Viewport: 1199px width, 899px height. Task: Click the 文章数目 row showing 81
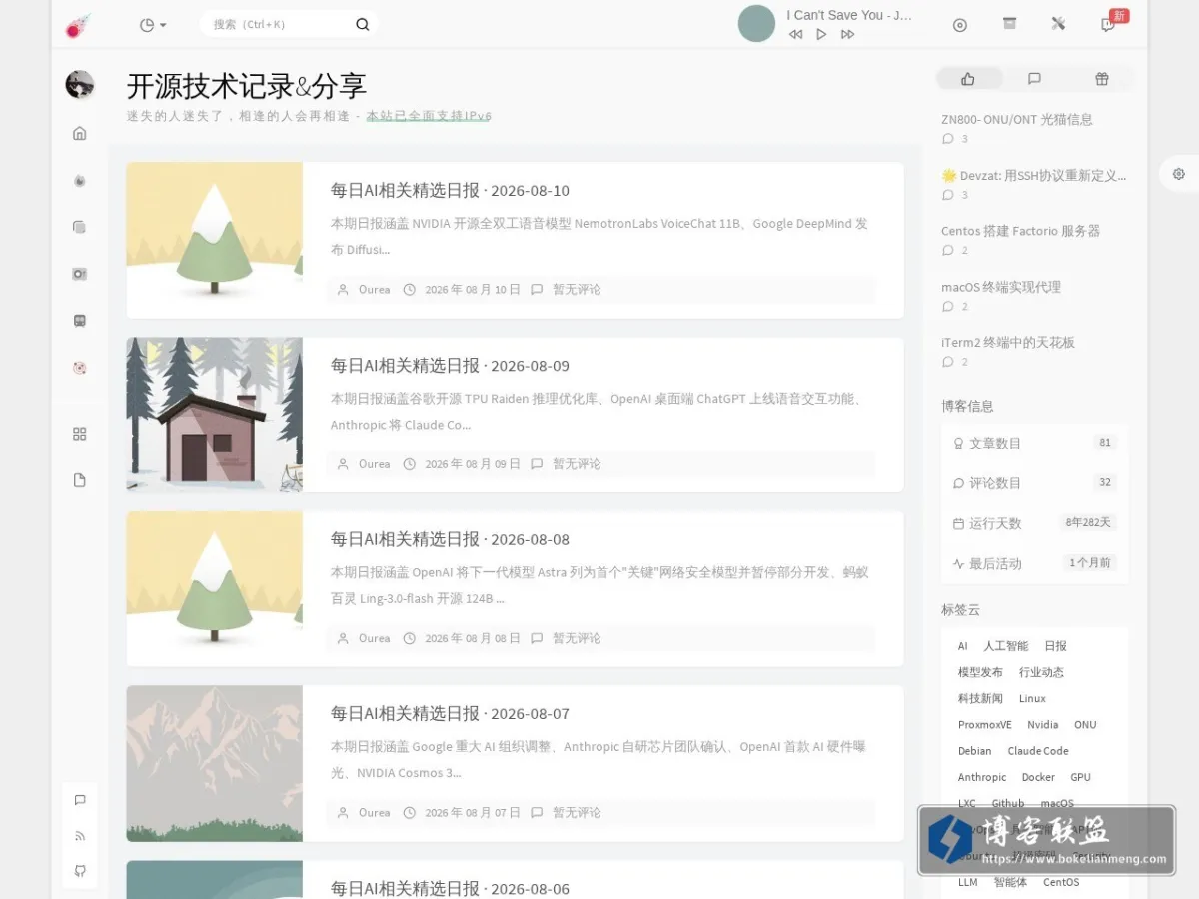click(1034, 443)
